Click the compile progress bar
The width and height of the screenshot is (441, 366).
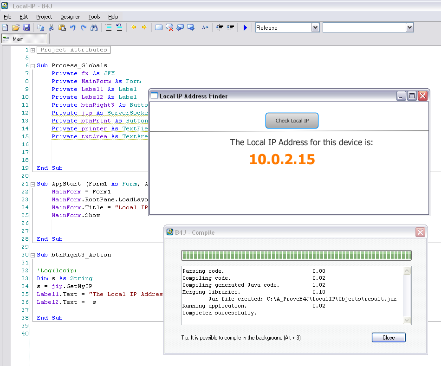pos(296,256)
